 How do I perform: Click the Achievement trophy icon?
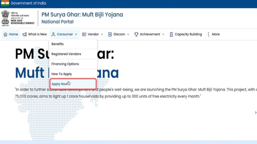click(136, 34)
